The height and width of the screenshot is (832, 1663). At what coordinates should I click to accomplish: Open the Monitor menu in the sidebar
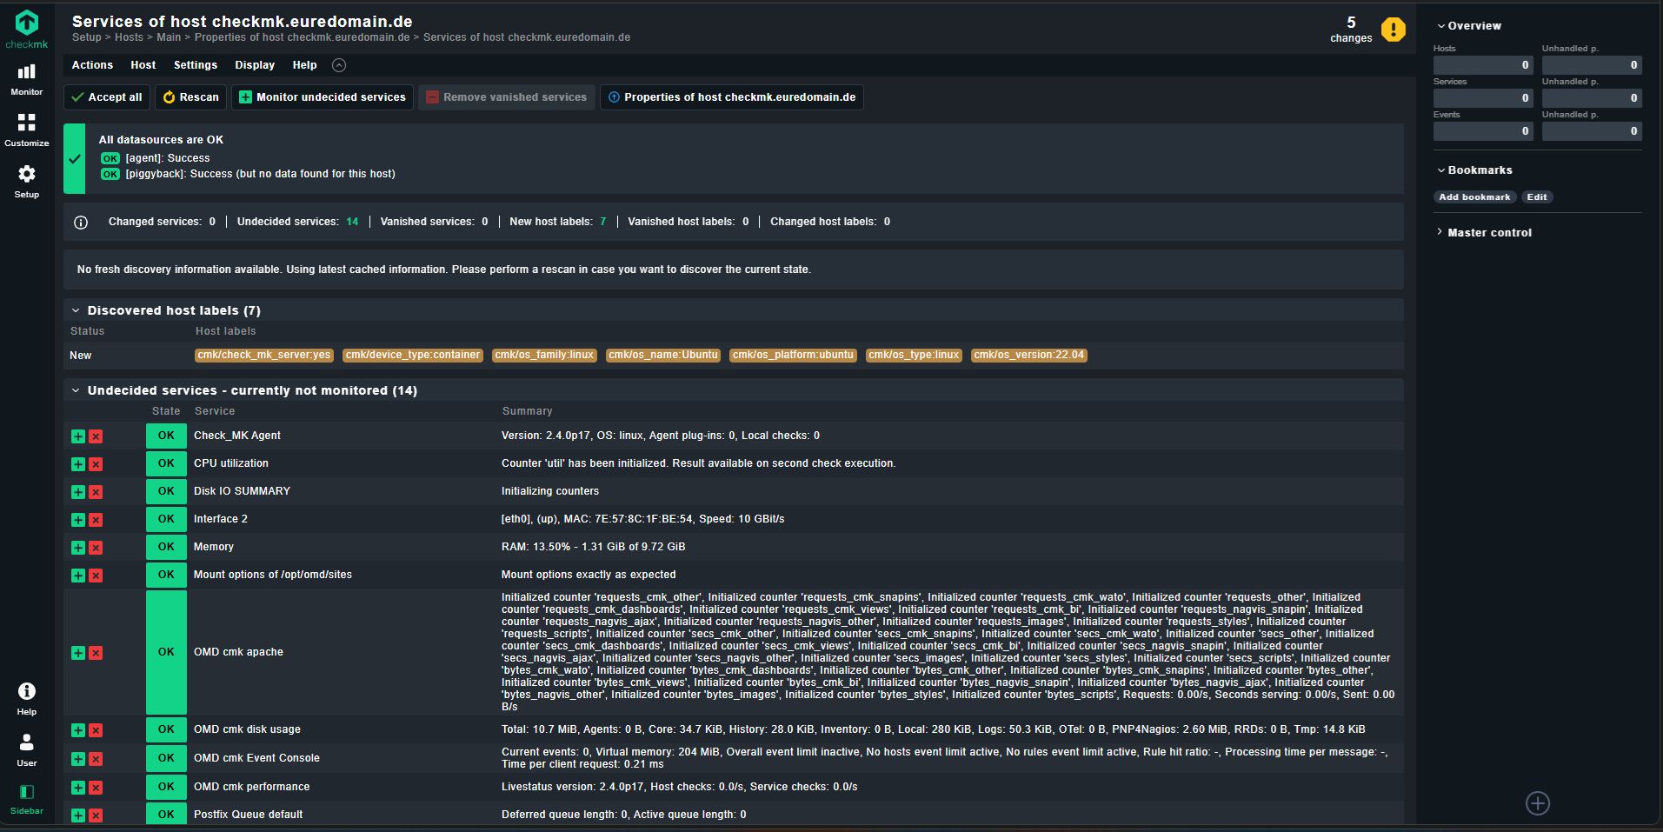pos(27,78)
